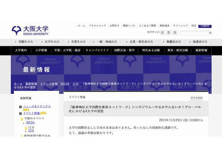This screenshot has height=148, width=222.
Task: Open 教育・研究活動 menu item
Action: coord(178,50)
